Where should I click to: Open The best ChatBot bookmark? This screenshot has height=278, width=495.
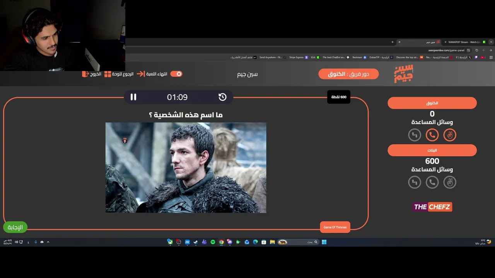tap(336, 58)
